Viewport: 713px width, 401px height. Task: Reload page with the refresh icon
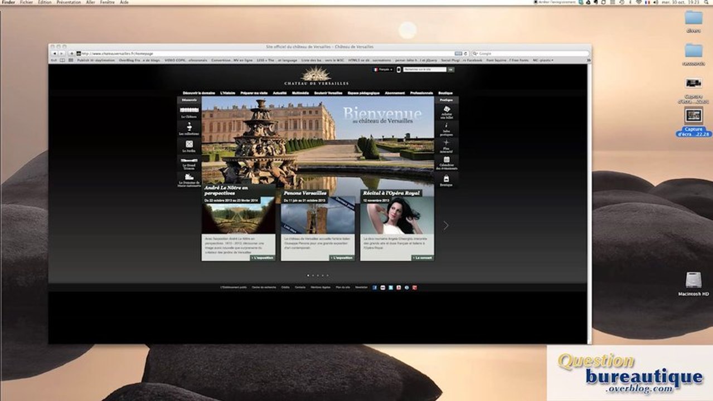tap(465, 53)
